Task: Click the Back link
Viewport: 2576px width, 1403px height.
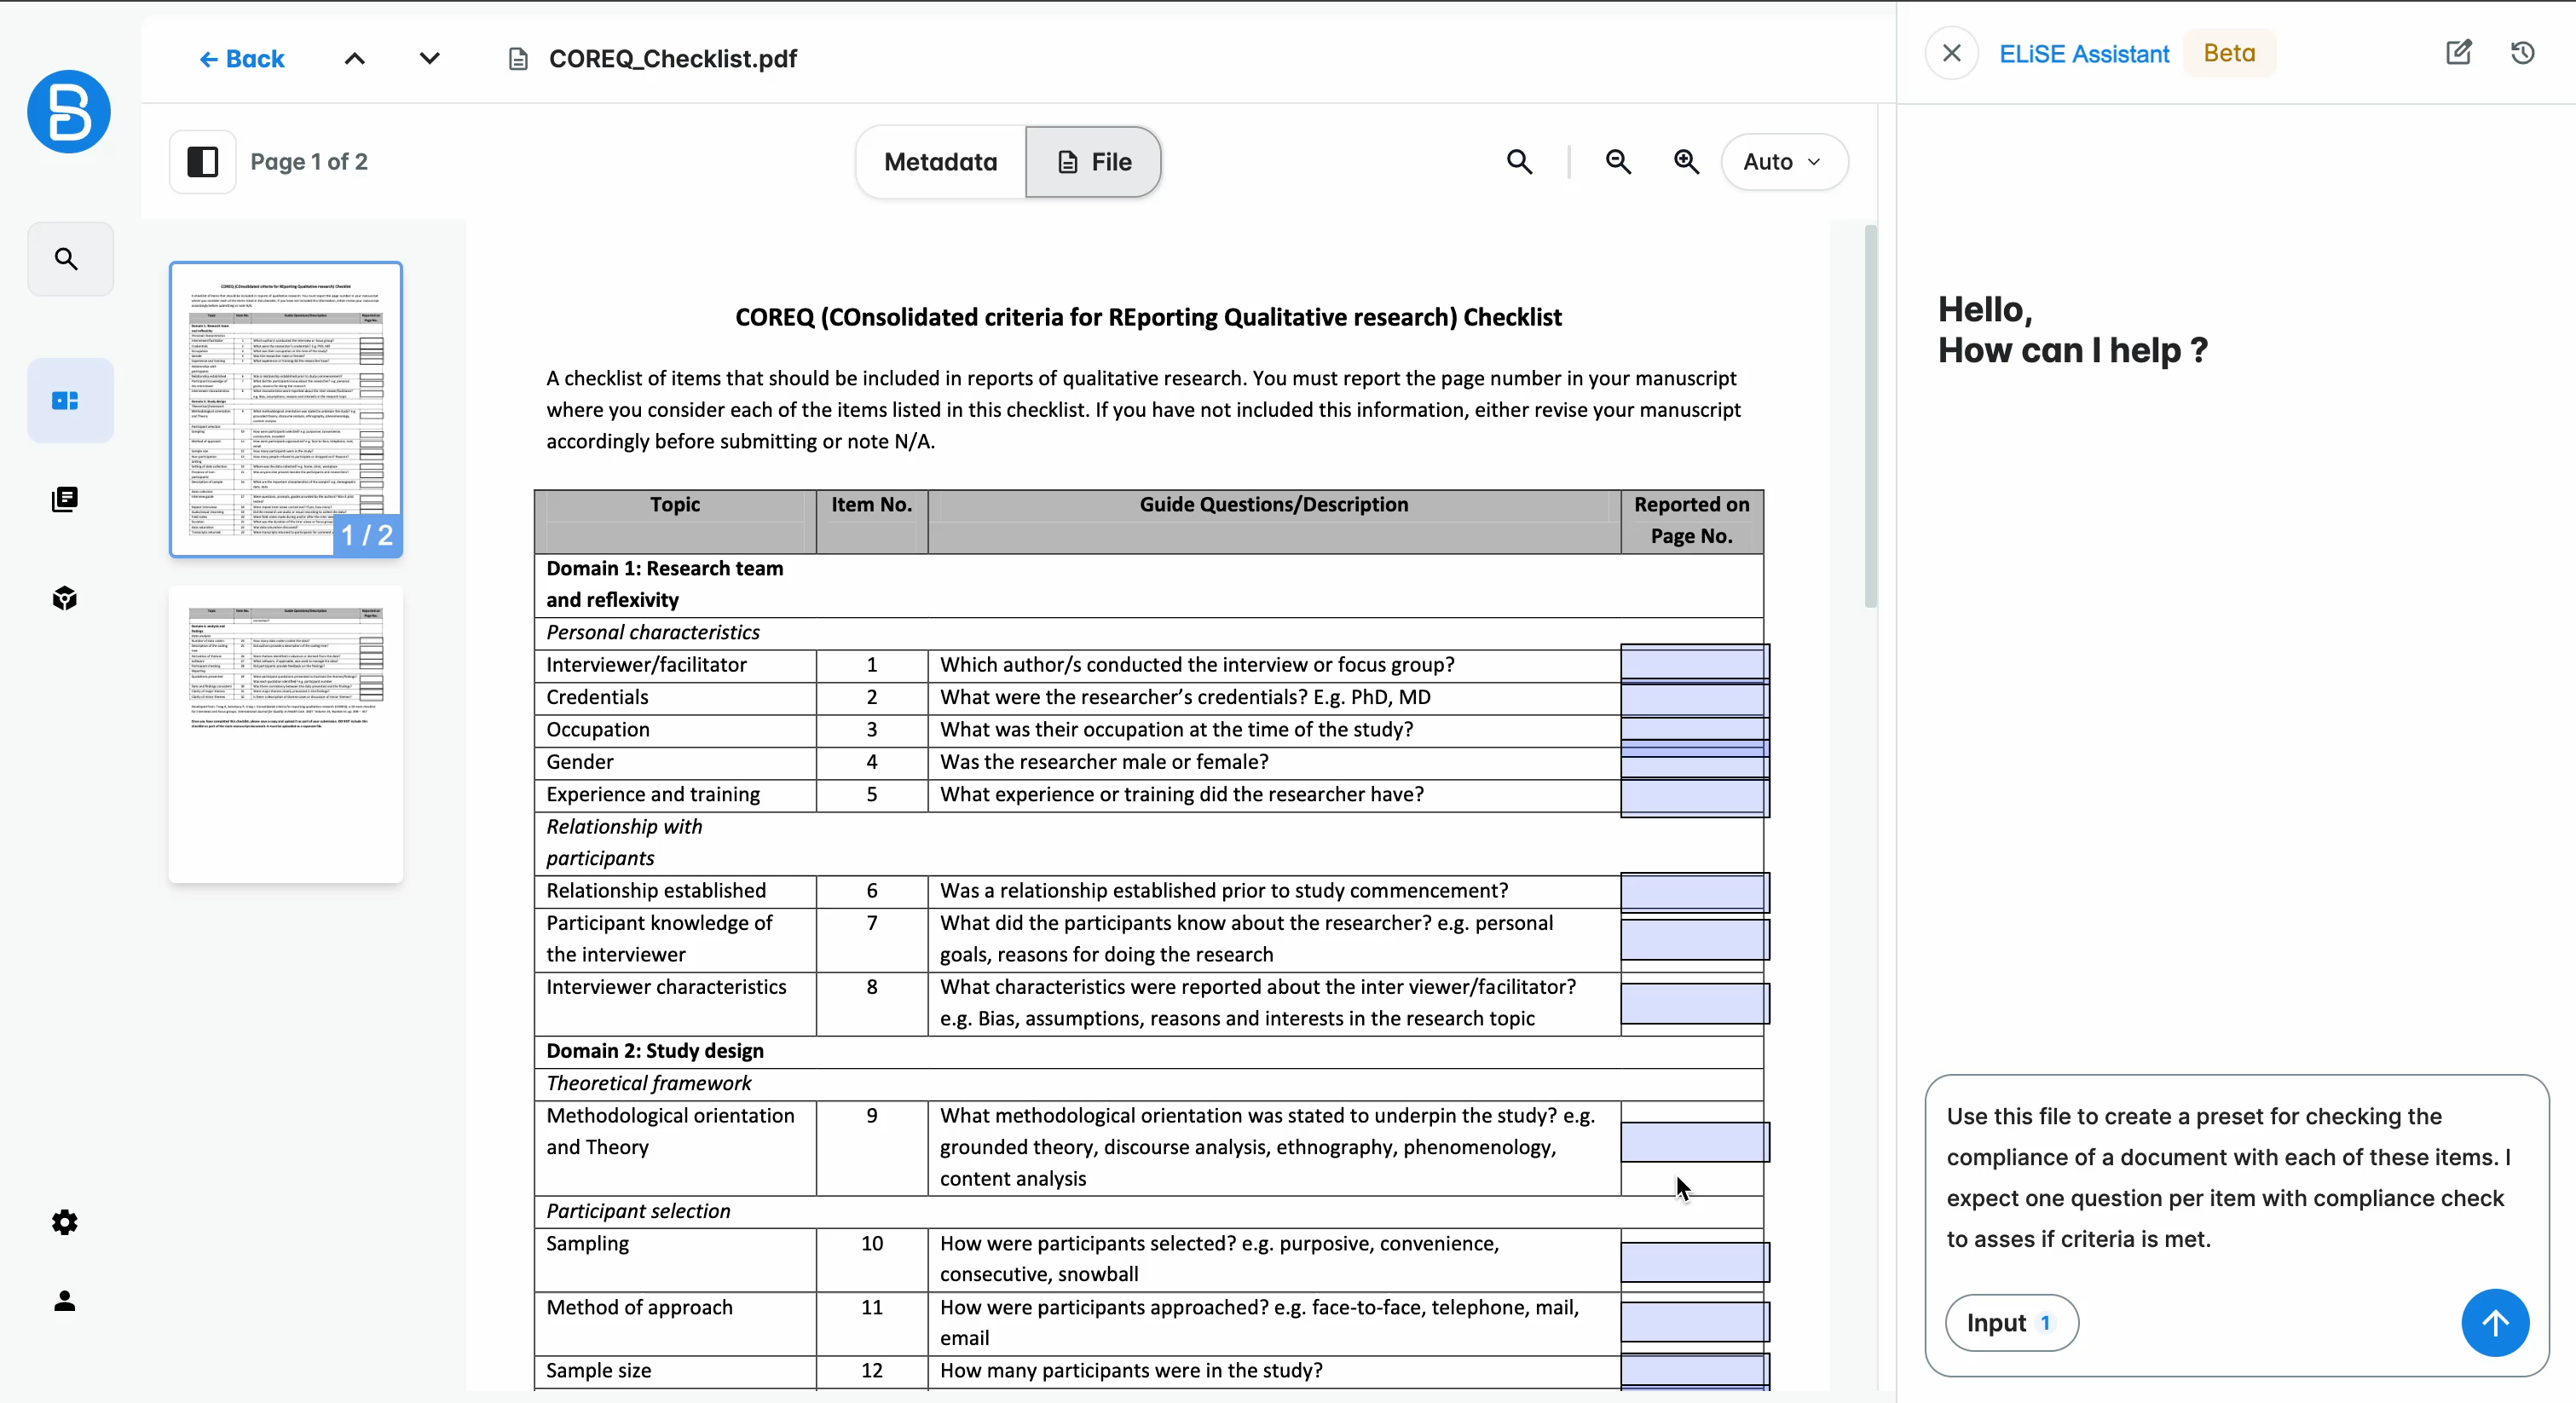Action: (242, 59)
